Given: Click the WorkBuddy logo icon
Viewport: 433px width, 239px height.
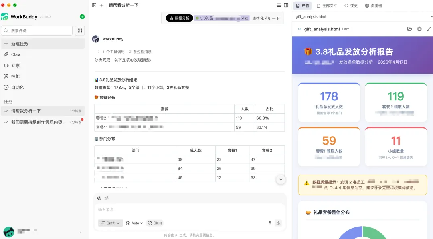Looking at the screenshot, I should point(5,17).
